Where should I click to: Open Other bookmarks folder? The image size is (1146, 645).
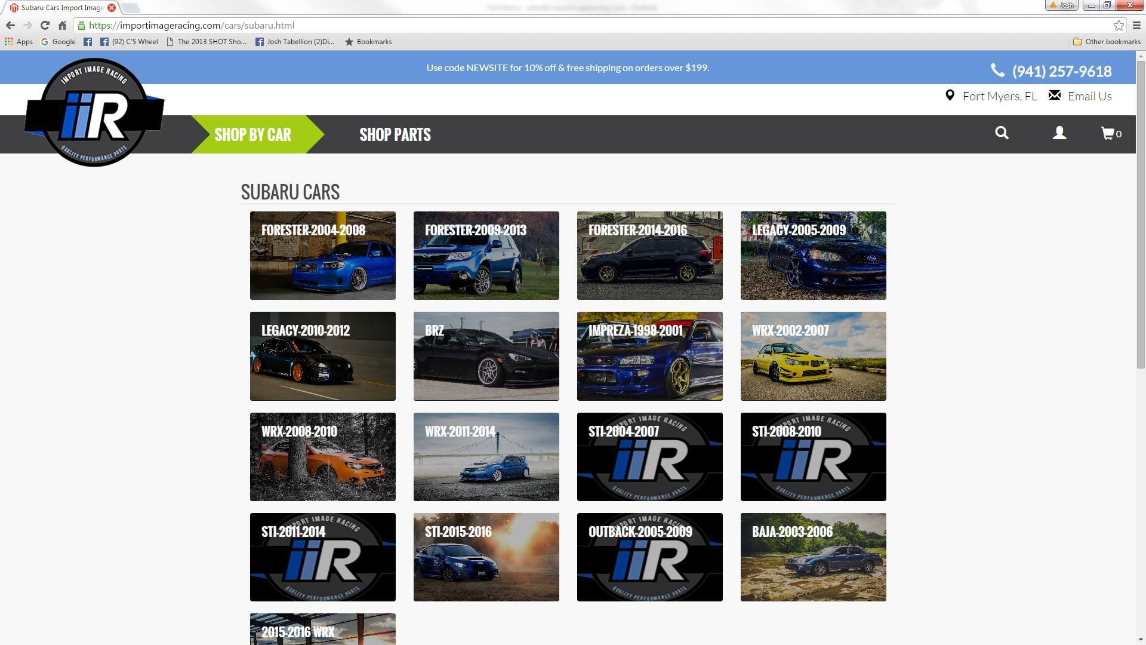click(x=1107, y=42)
